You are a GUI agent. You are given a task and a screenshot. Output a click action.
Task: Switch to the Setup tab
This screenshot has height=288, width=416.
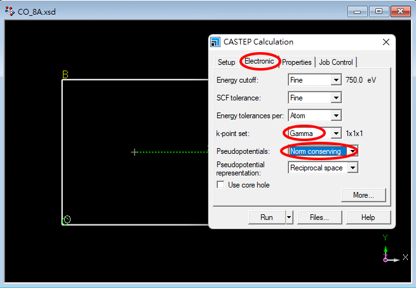point(226,62)
